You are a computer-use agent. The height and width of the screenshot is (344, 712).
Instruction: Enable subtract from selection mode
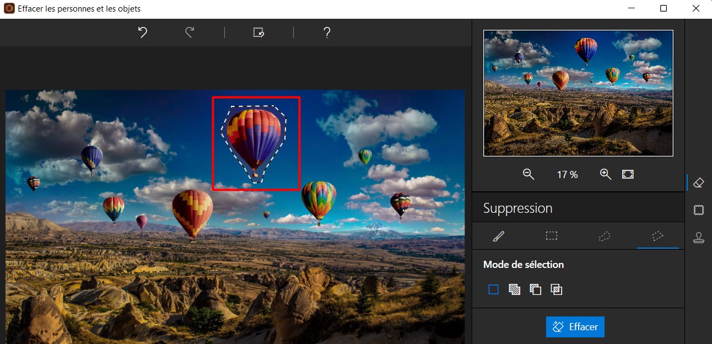tap(535, 289)
